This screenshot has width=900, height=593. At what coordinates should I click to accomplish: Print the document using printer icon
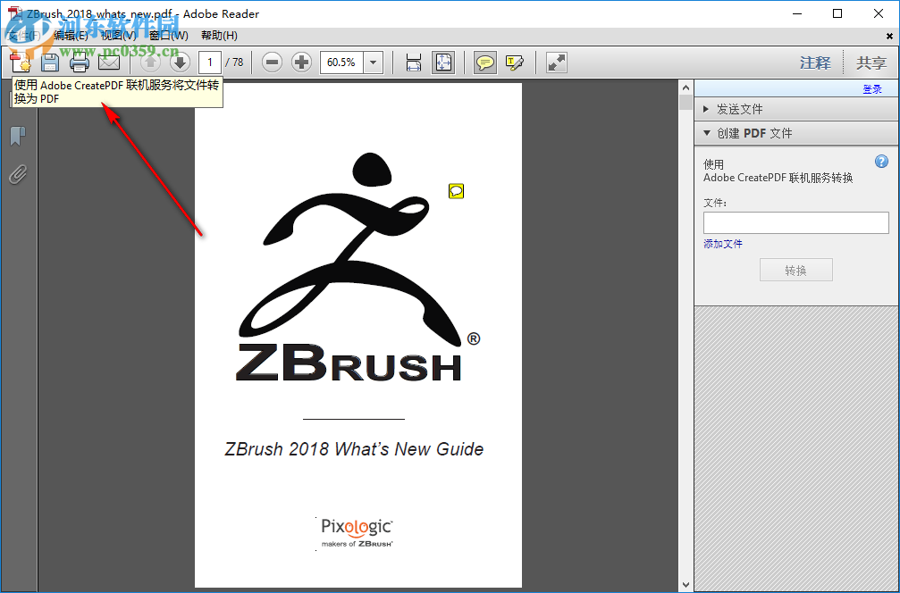pyautogui.click(x=80, y=62)
